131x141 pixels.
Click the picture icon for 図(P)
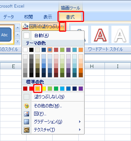coord(26,114)
